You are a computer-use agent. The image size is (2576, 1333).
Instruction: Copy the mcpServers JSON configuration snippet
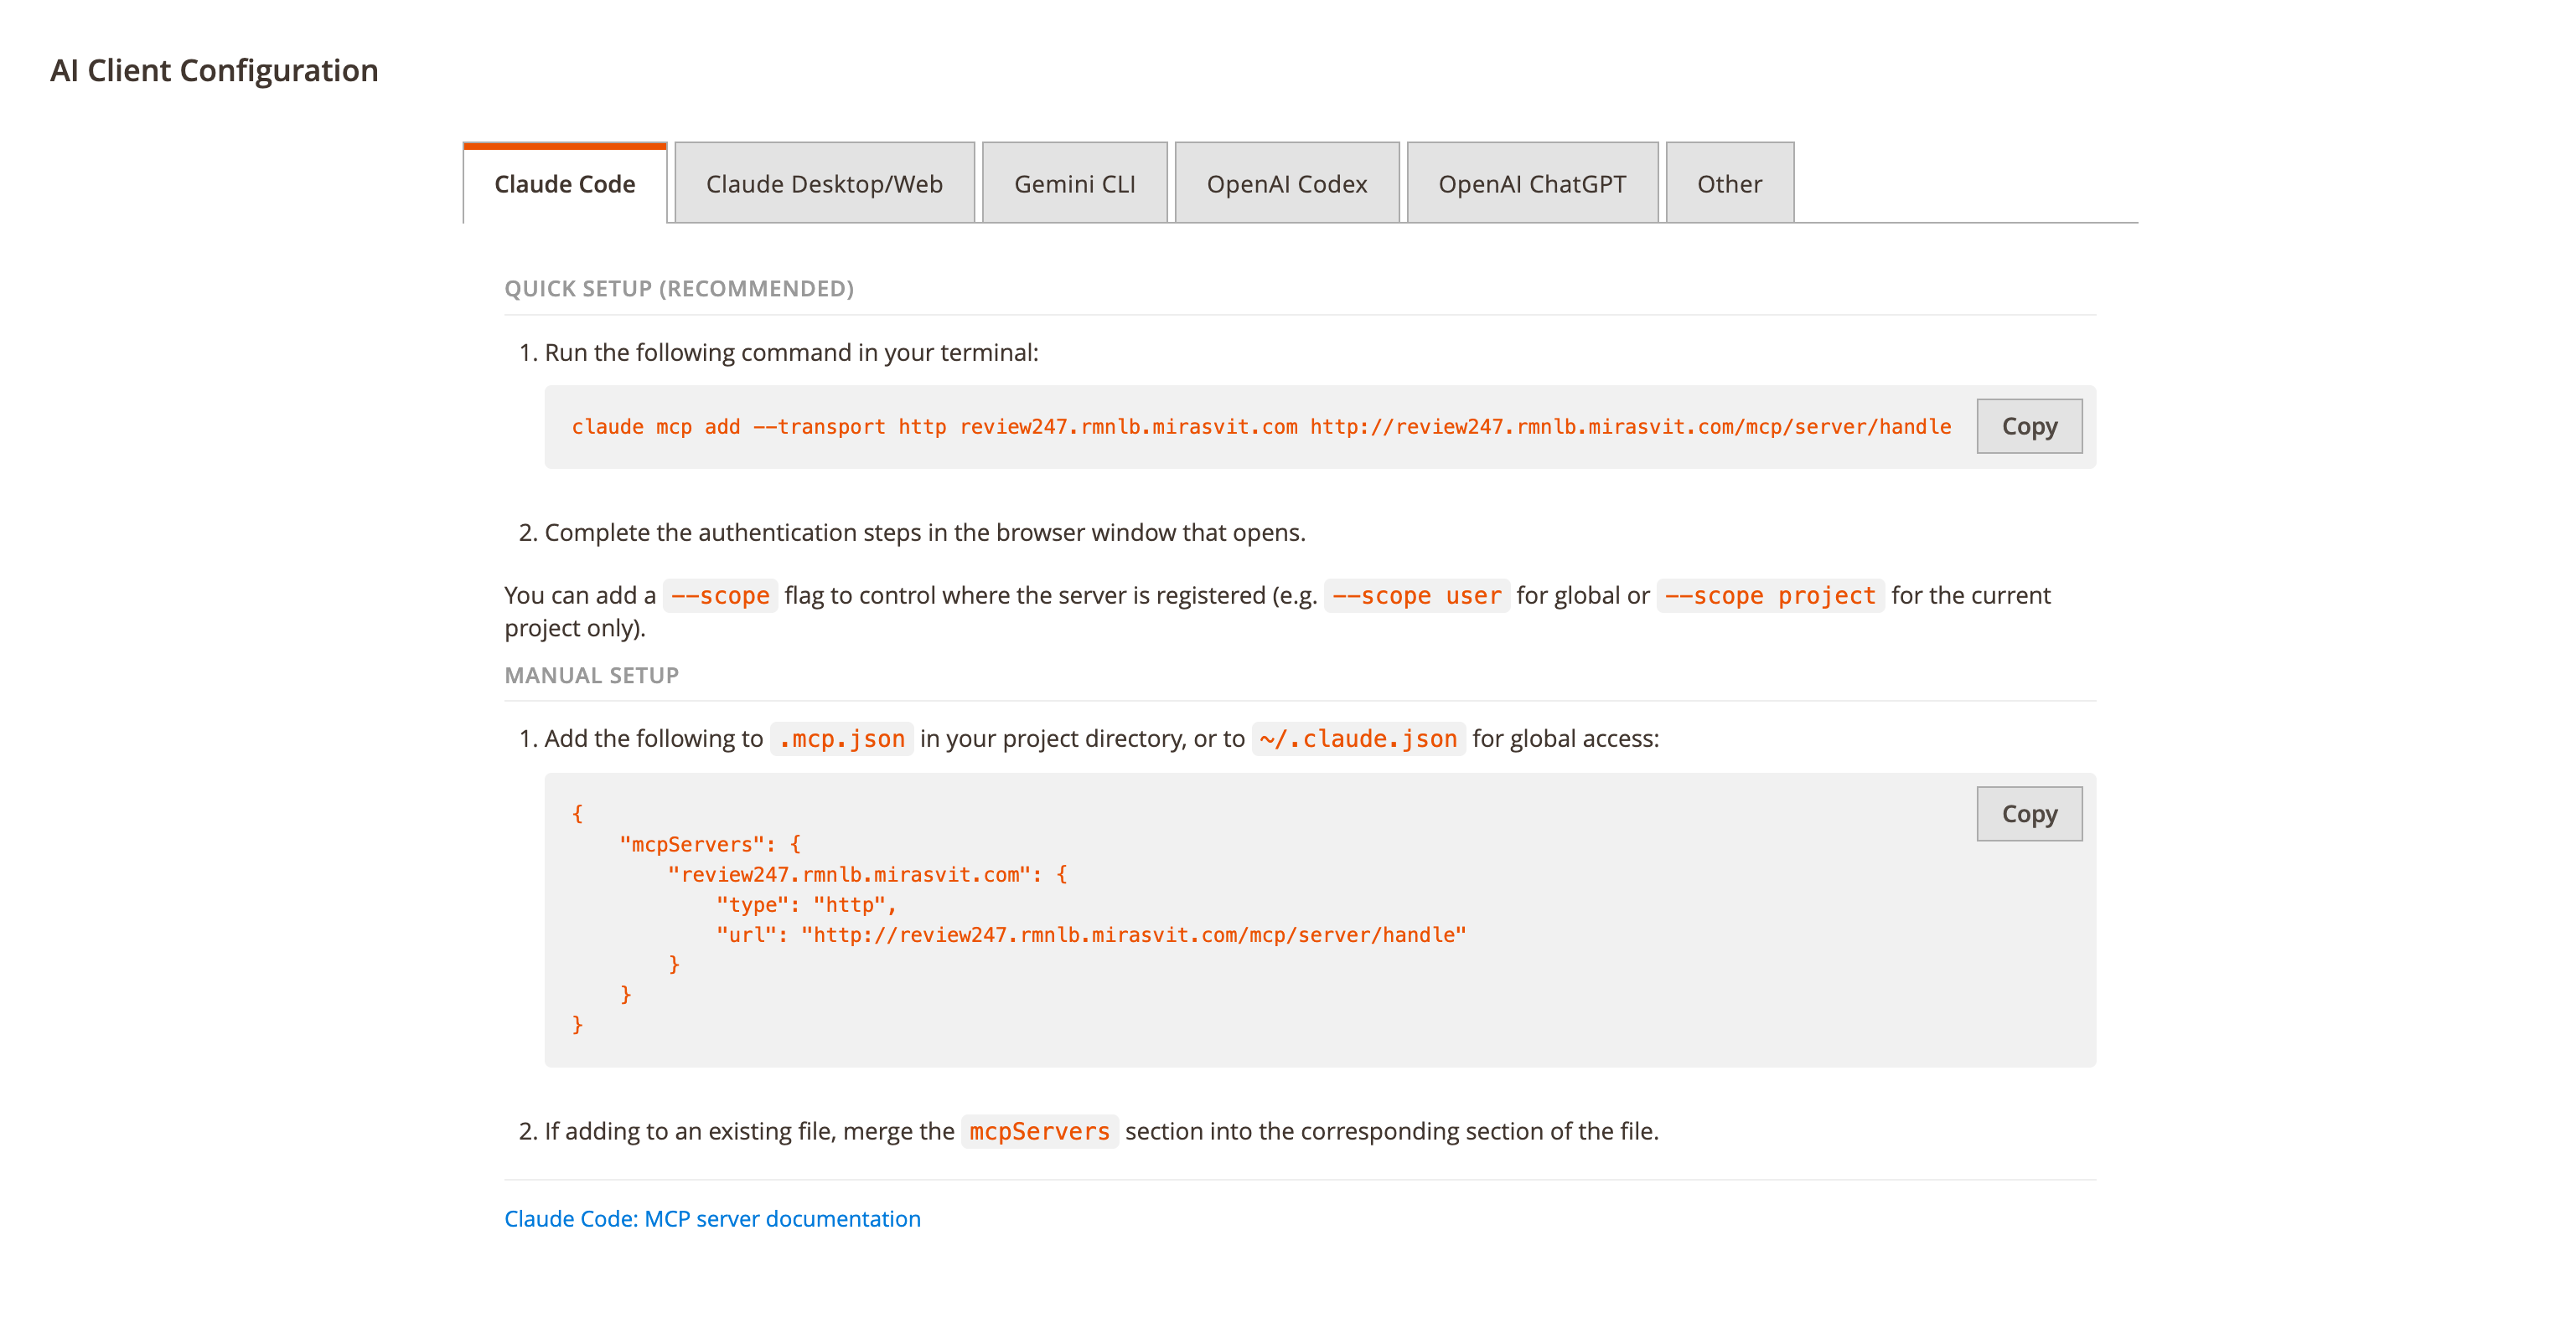coord(2028,813)
